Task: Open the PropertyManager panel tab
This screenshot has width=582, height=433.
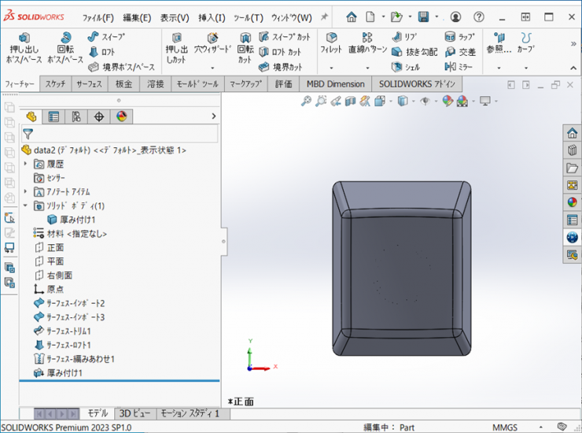Action: [53, 117]
